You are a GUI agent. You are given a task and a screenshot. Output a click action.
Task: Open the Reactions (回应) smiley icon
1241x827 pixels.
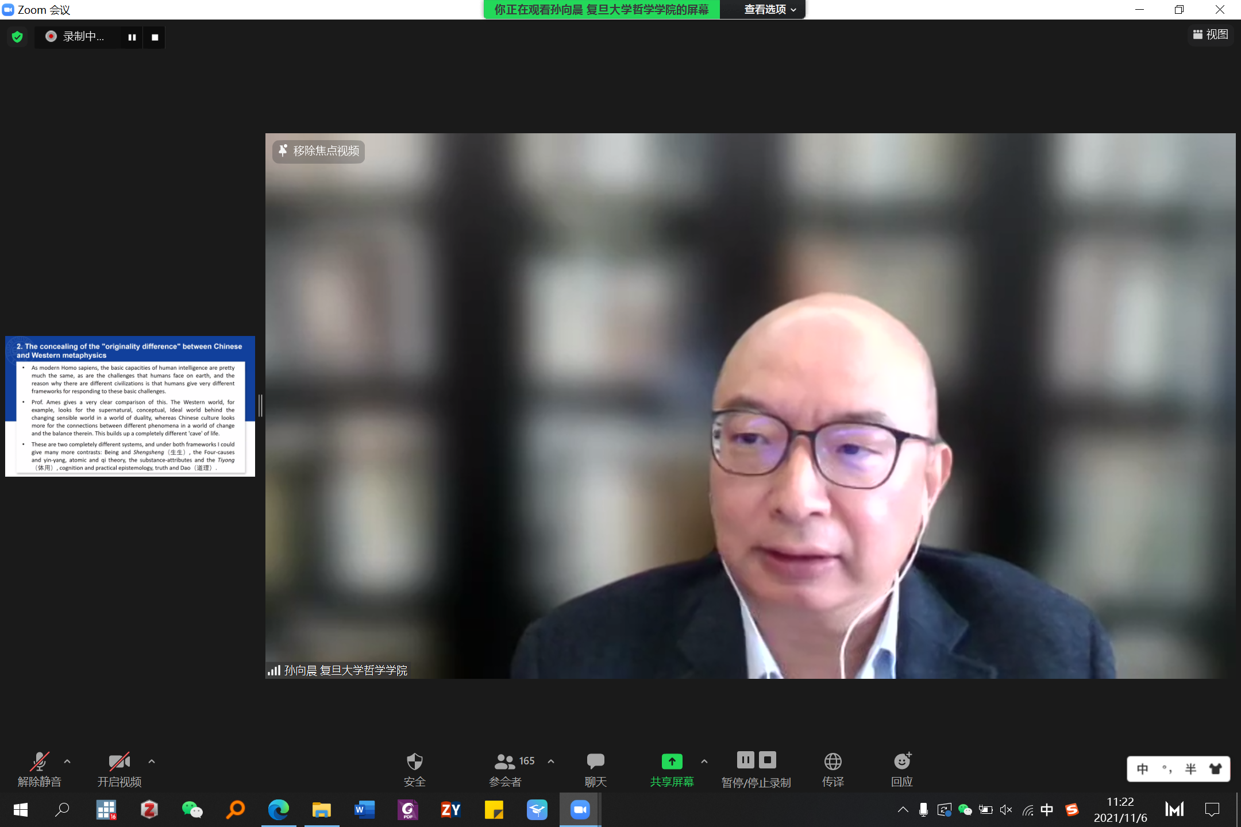pyautogui.click(x=902, y=762)
